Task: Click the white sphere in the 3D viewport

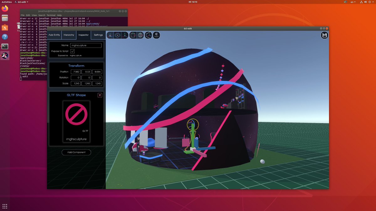Action: coord(263,162)
